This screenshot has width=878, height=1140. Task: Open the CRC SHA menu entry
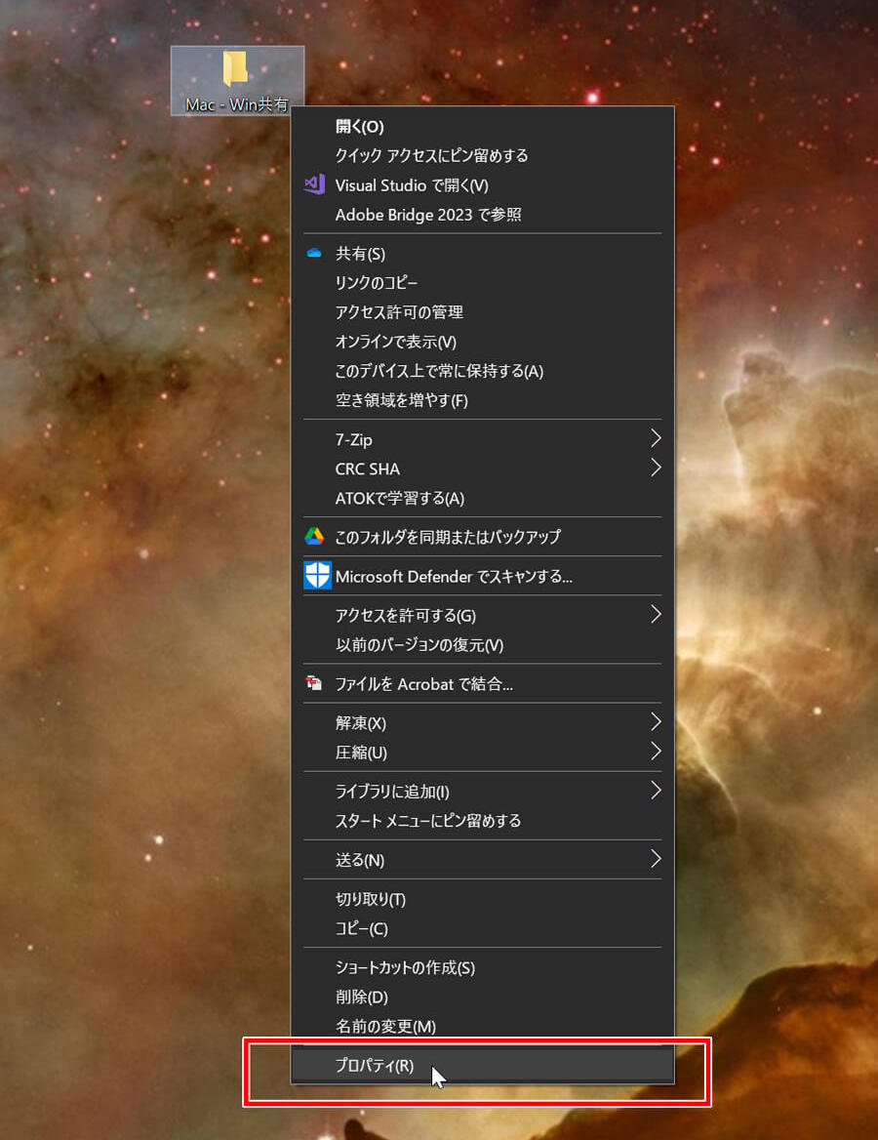click(483, 468)
